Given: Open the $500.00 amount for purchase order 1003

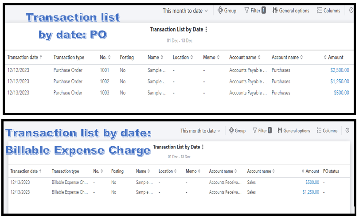Looking at the screenshot, I should 341,93.
